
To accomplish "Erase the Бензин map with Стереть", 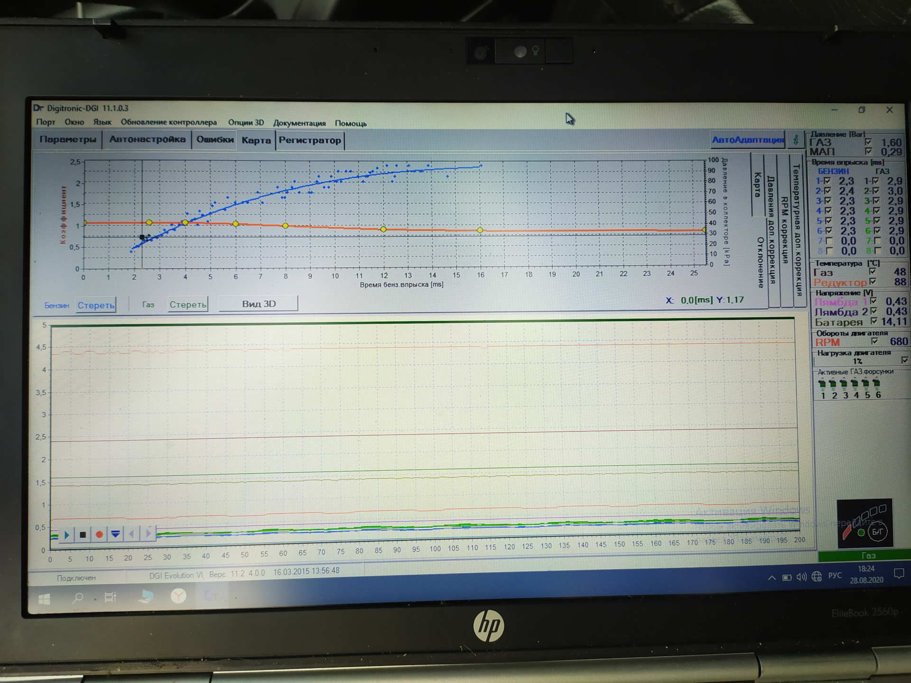I will pyautogui.click(x=96, y=305).
